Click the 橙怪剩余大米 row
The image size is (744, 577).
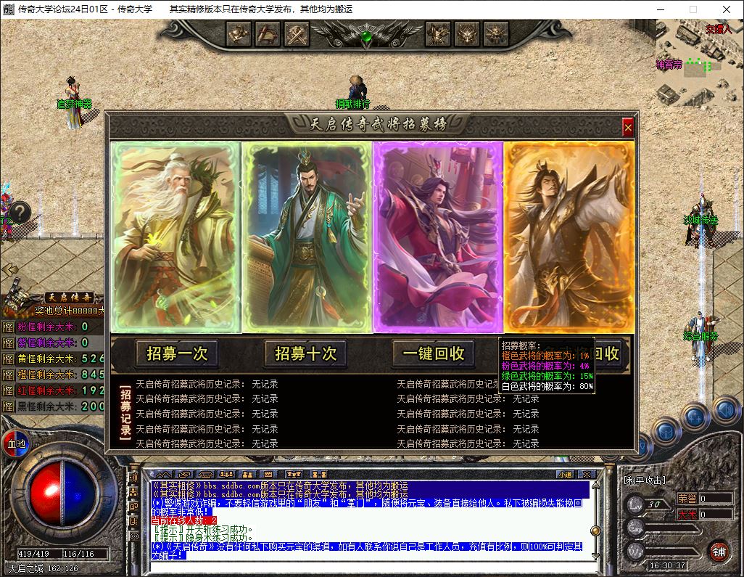pyautogui.click(x=53, y=375)
